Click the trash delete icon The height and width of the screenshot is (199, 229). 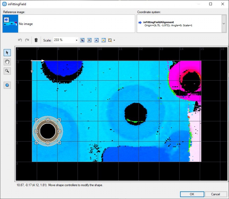pos(36,40)
